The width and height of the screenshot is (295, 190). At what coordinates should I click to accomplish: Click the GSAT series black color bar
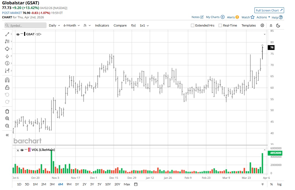click(25, 34)
